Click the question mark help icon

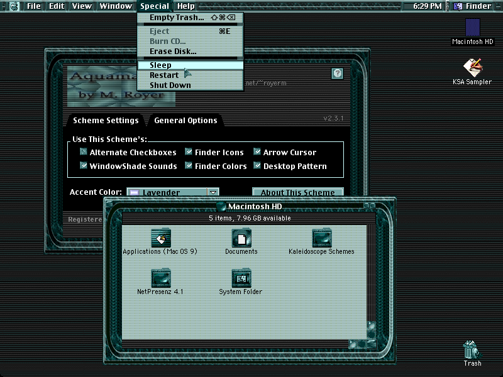click(337, 74)
